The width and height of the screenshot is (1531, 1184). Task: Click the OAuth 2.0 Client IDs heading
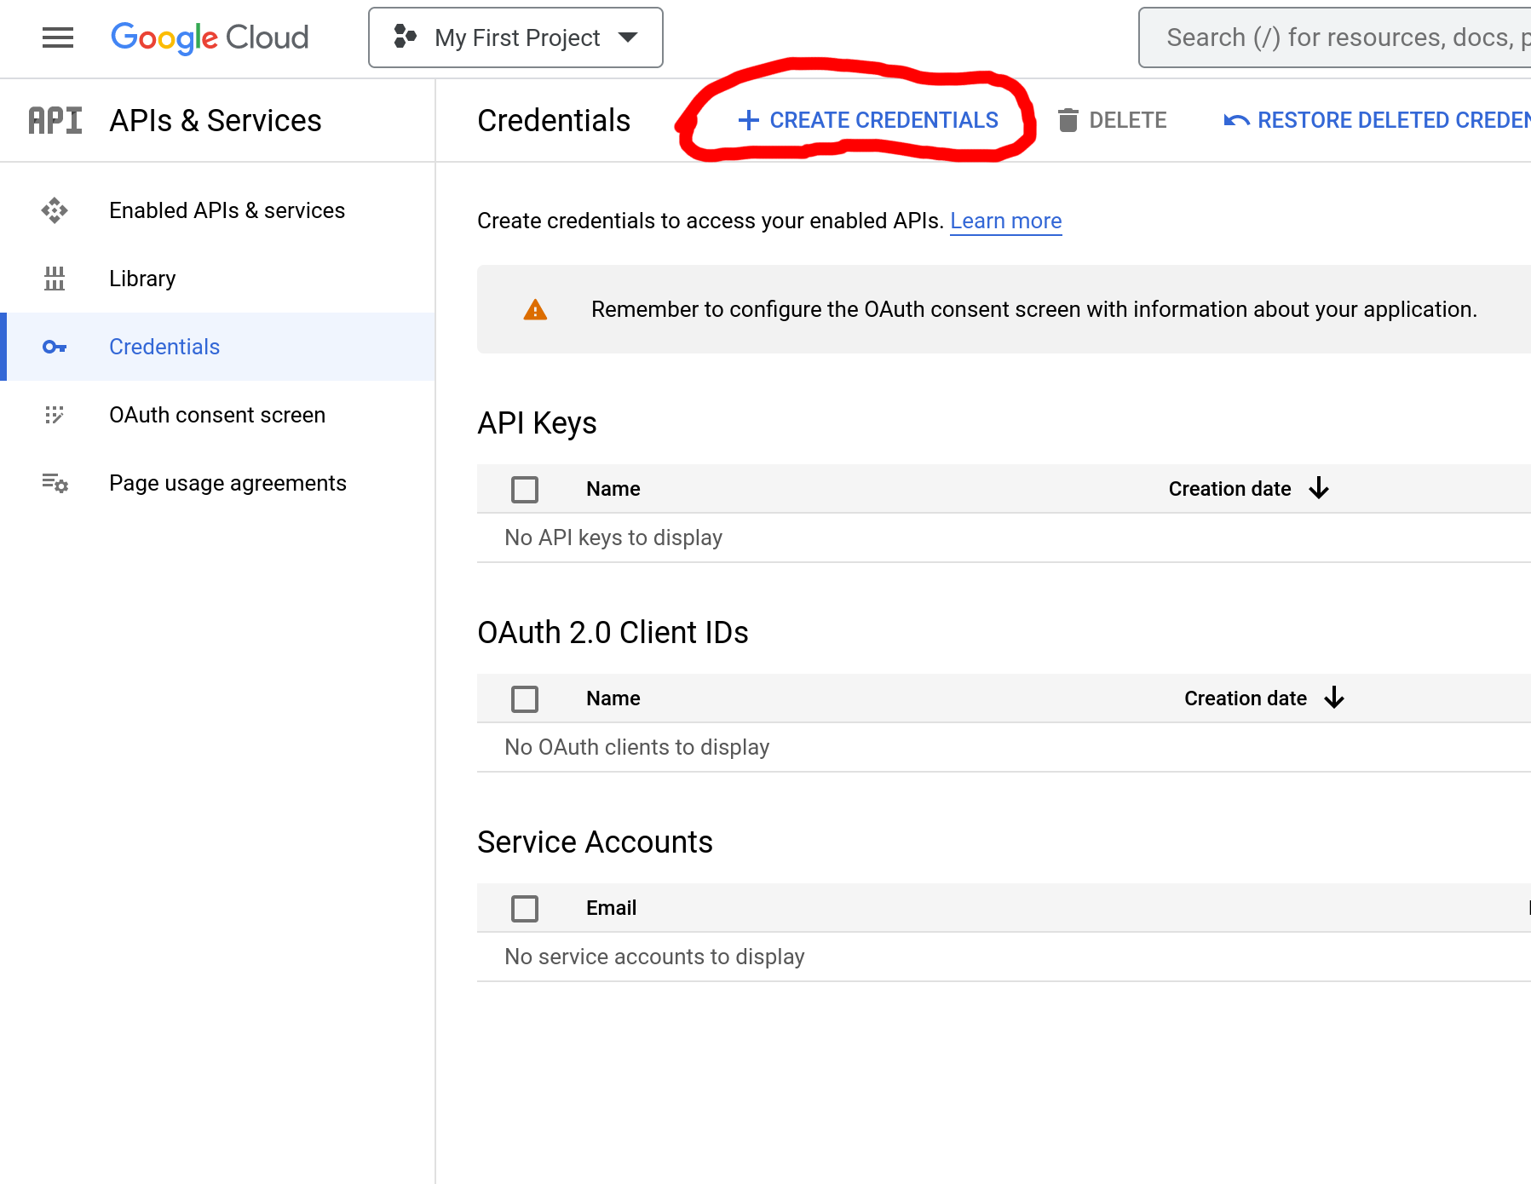[x=613, y=633]
